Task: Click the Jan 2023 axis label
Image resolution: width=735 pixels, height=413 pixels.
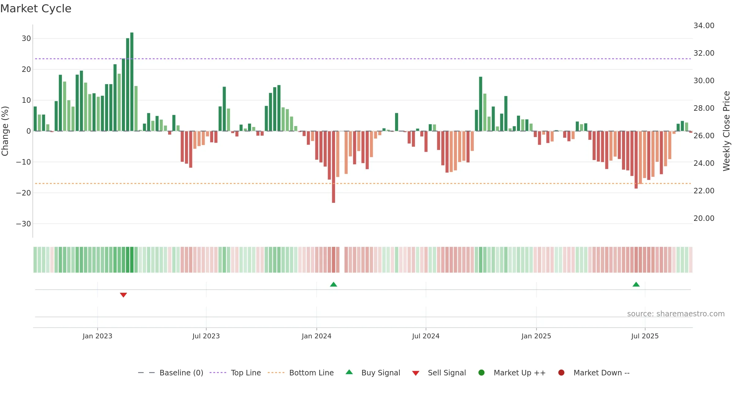Action: [x=97, y=336]
